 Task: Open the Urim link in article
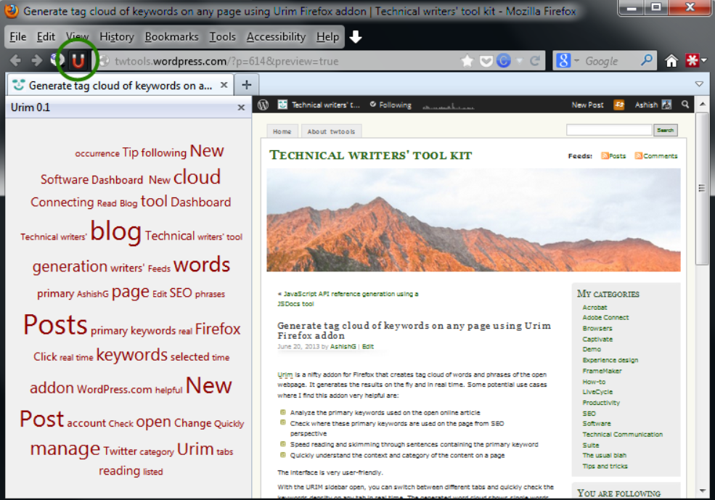click(285, 374)
